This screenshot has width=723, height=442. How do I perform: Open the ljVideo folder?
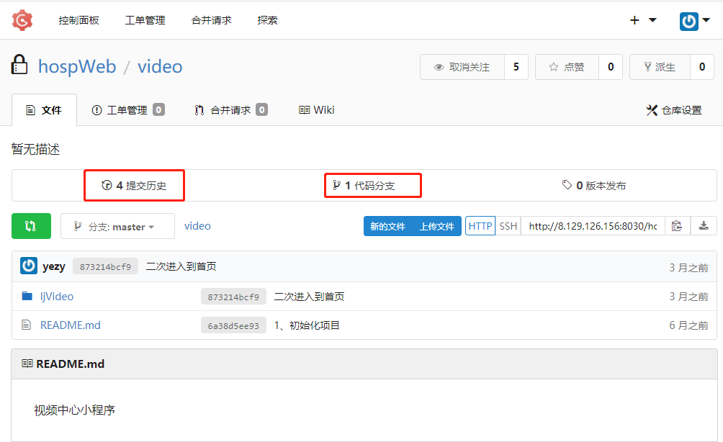[x=57, y=297]
